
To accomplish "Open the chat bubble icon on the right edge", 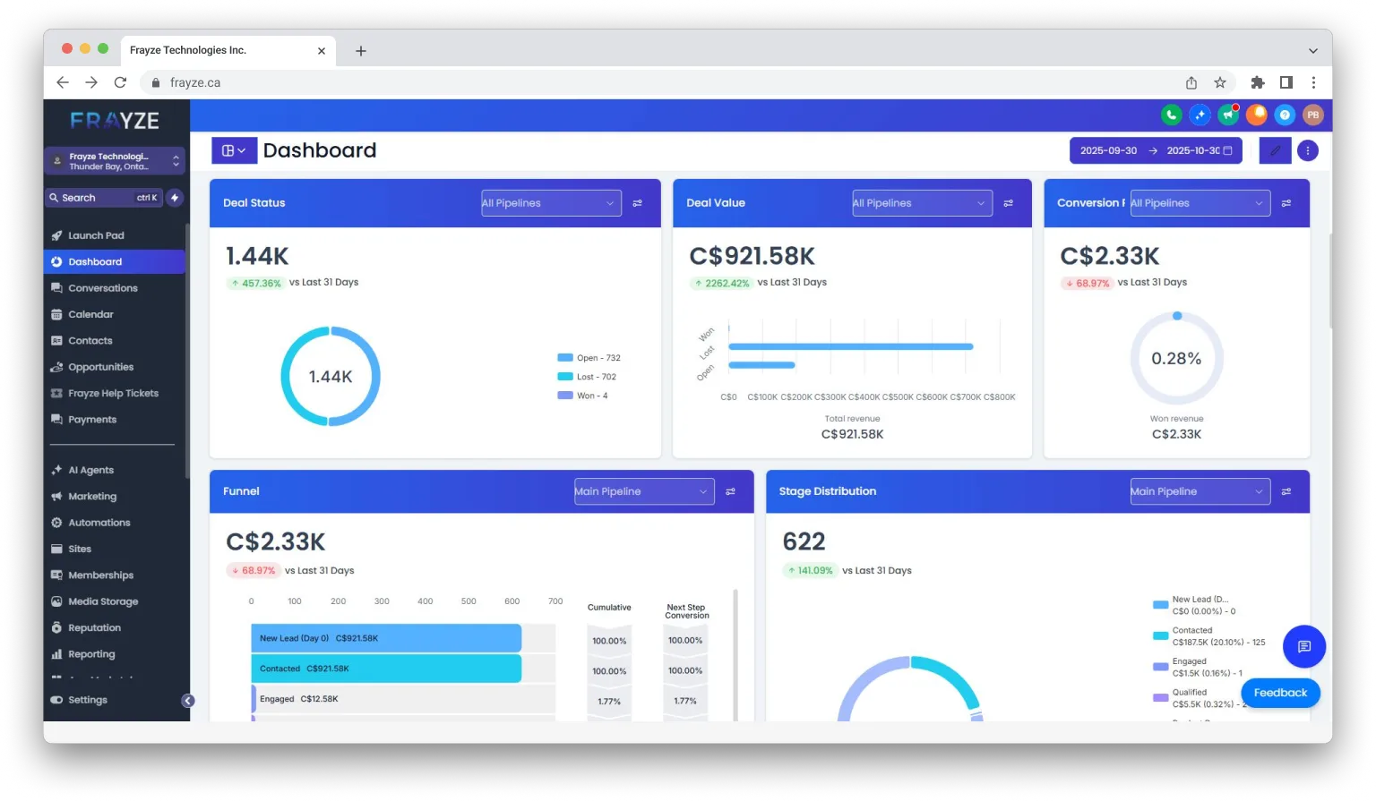I will 1303,646.
